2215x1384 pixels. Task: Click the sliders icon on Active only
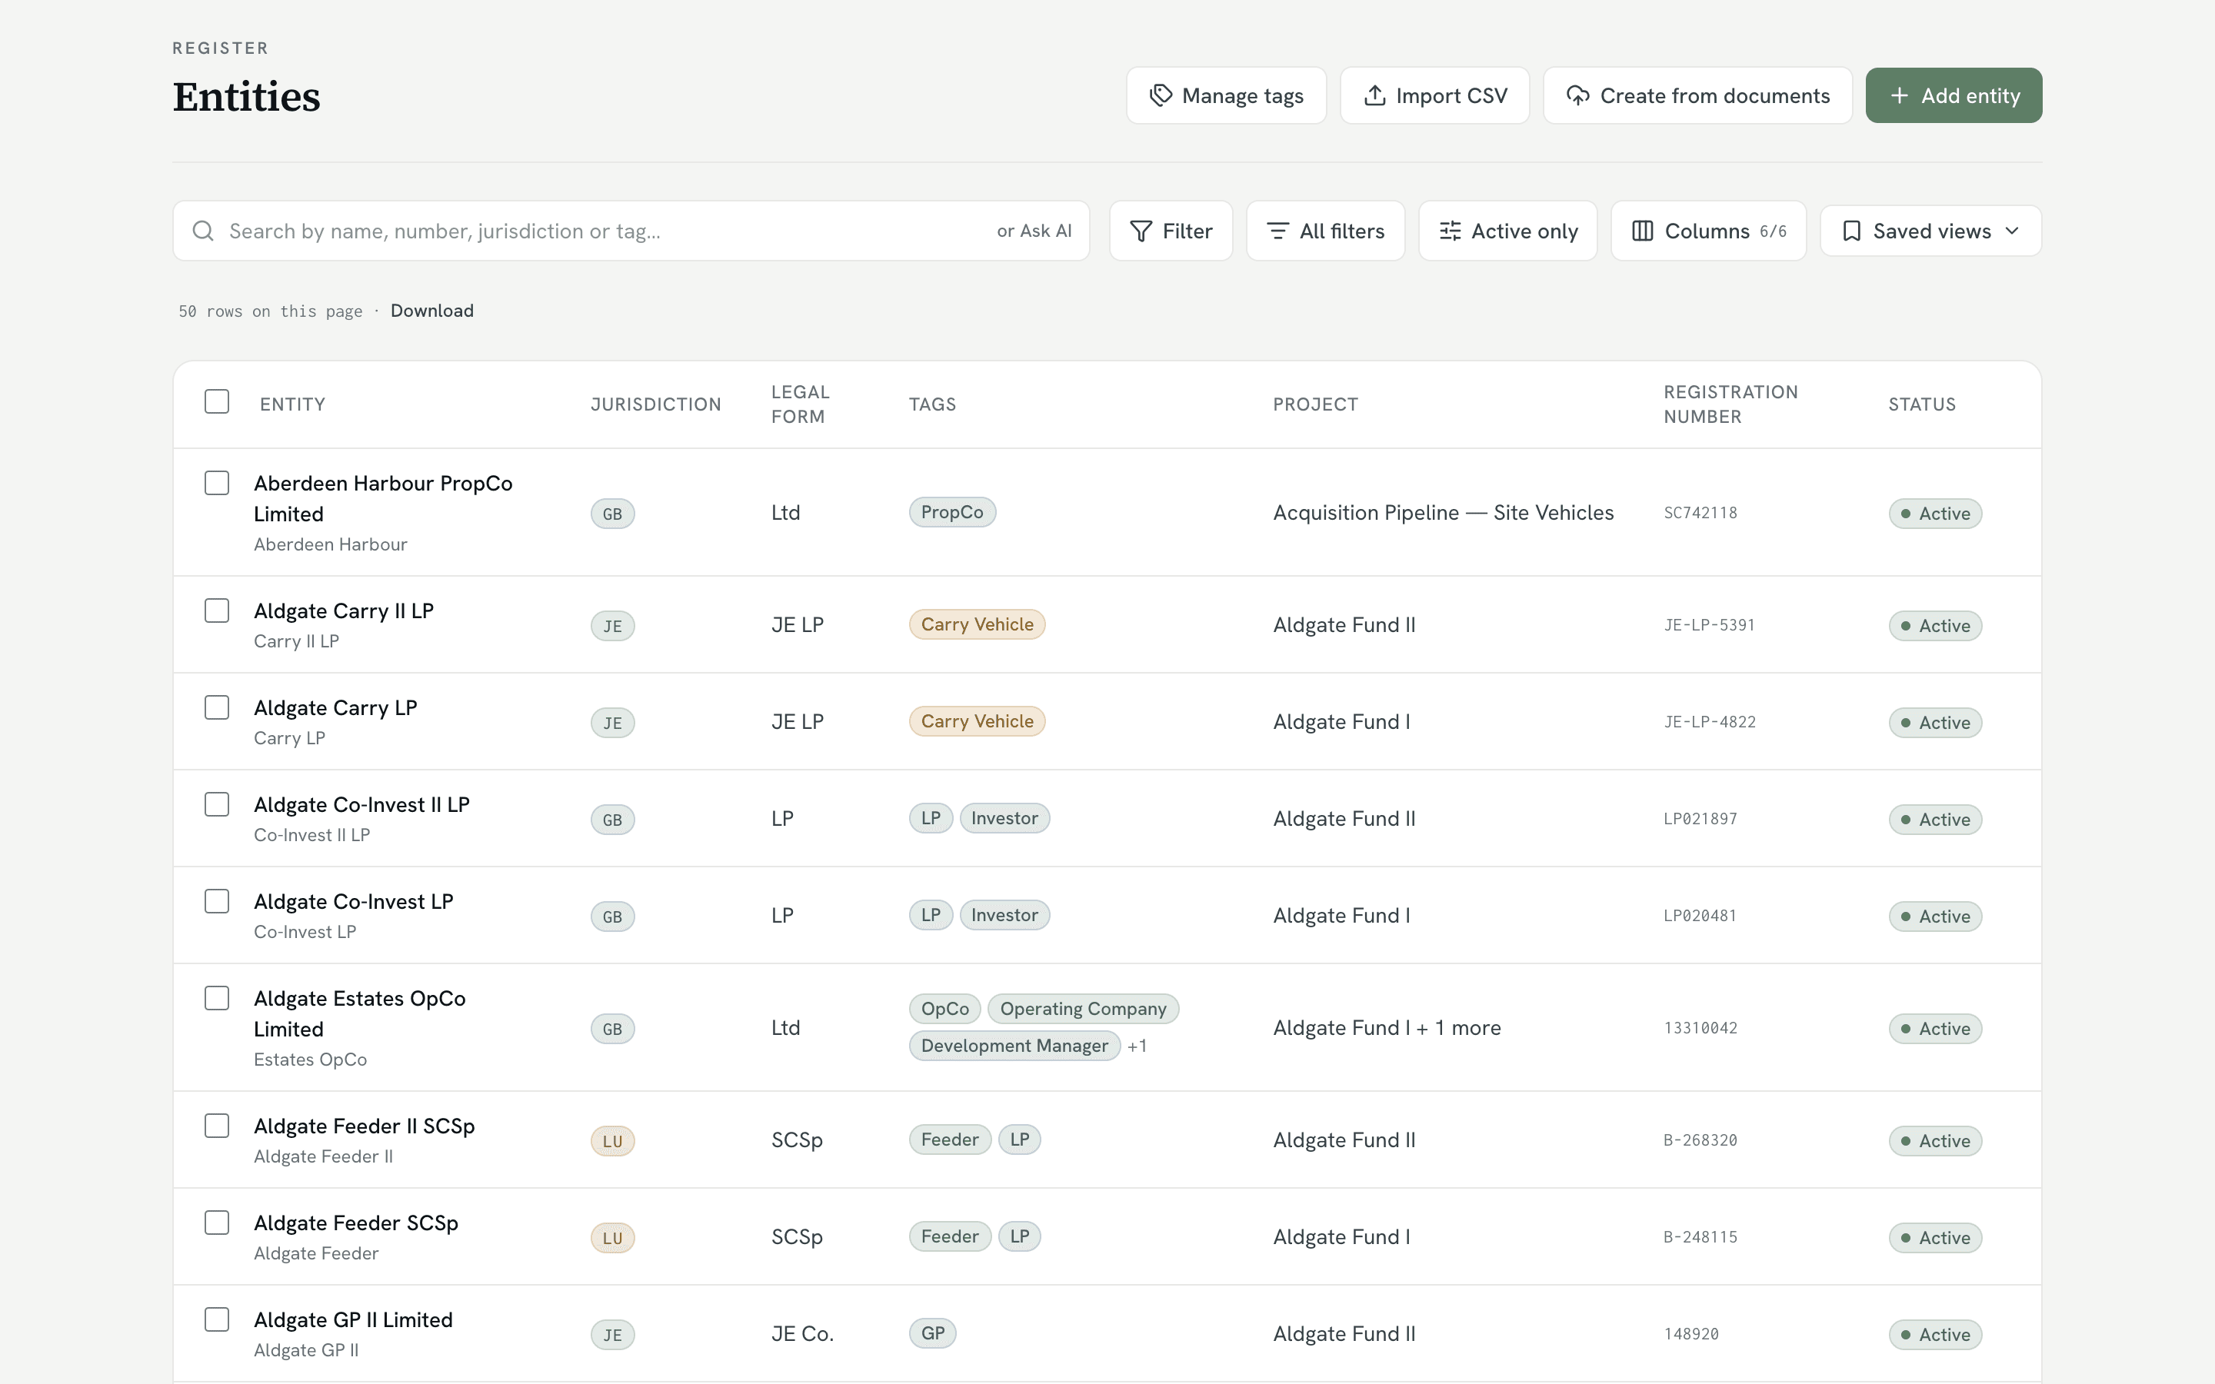(1450, 231)
